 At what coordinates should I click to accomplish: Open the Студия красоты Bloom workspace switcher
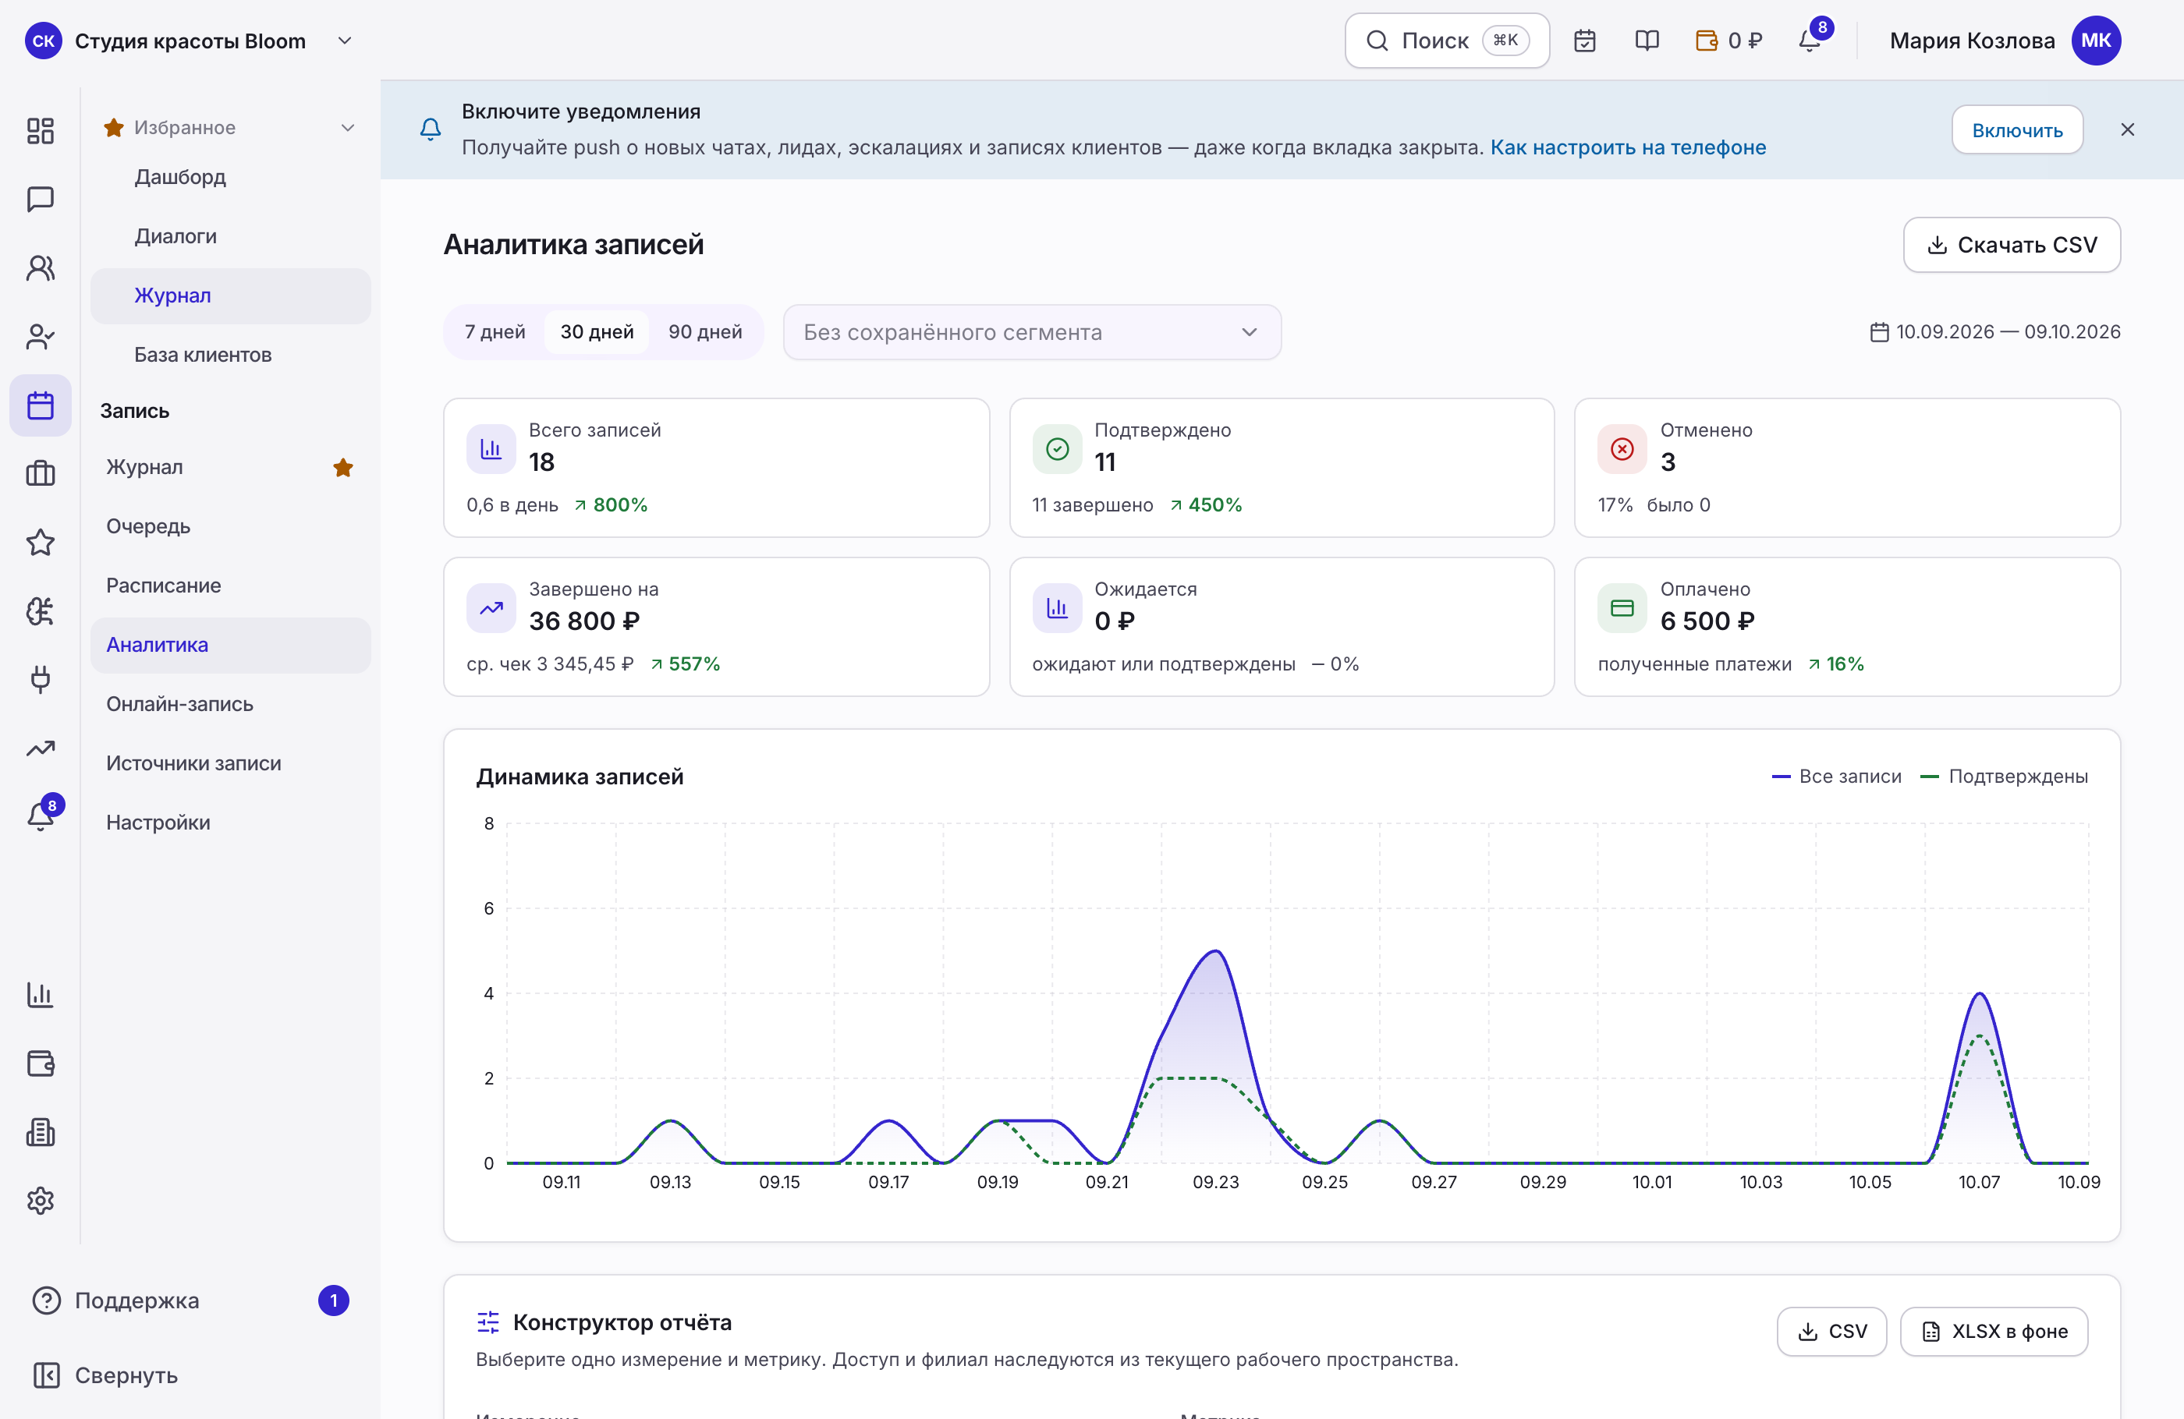tap(190, 41)
